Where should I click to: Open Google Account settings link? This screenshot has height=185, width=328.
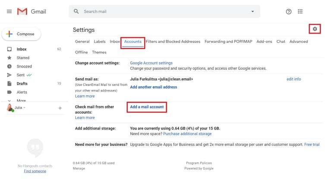pos(151,63)
